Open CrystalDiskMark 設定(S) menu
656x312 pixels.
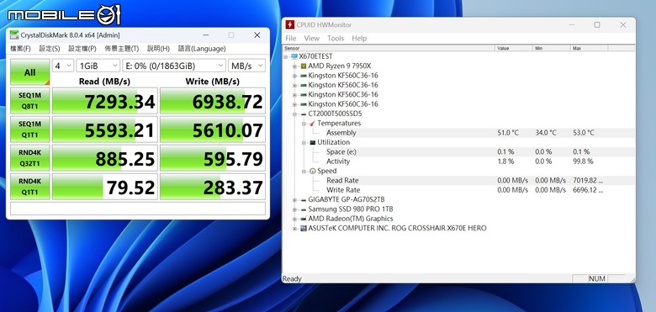tap(50, 49)
